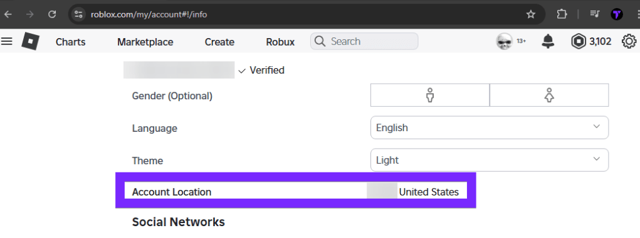The image size is (640, 238).
Task: Reload the page with the refresh icon
Action: 52,14
